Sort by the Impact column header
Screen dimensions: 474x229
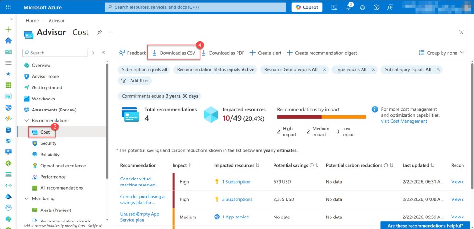click(181, 165)
